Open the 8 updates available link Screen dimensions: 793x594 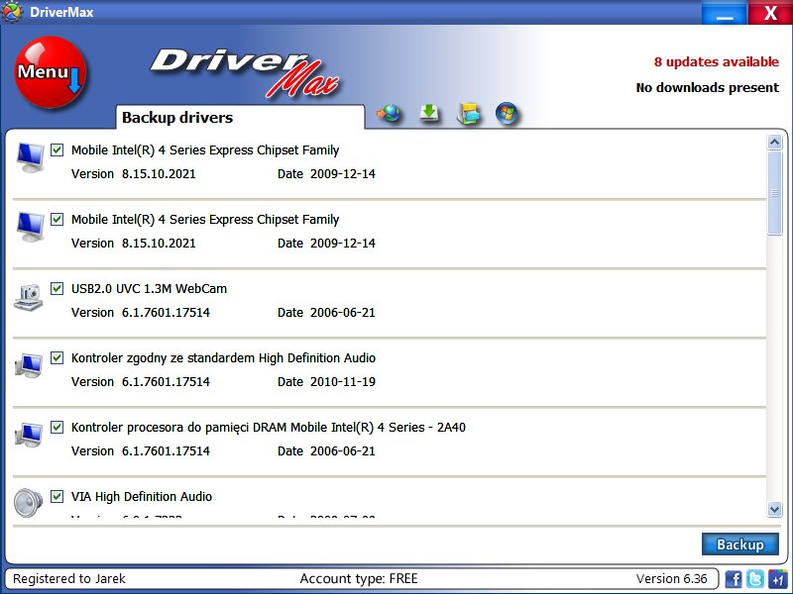tap(716, 61)
